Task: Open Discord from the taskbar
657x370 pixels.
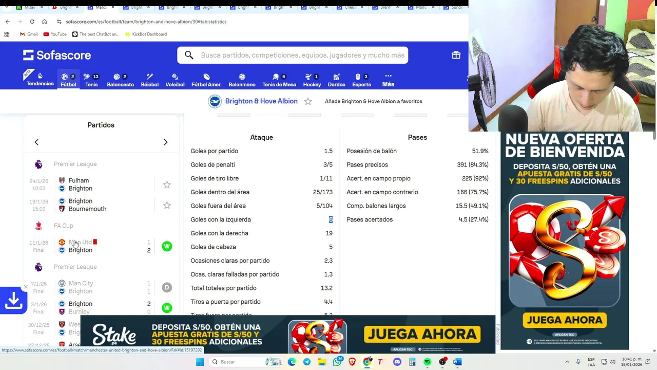Action: coord(397,362)
